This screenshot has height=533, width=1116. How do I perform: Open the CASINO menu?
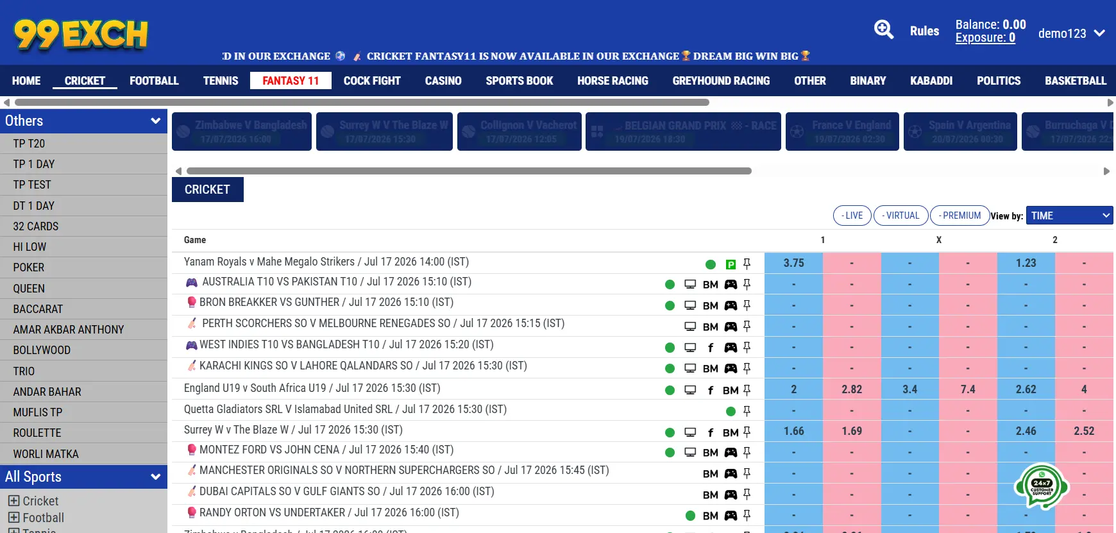coord(443,81)
